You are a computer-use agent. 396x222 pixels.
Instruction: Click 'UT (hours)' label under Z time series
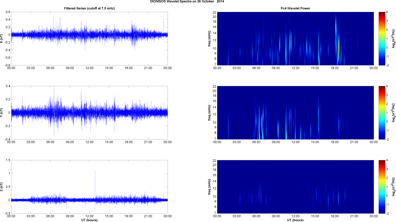[x=89, y=220]
